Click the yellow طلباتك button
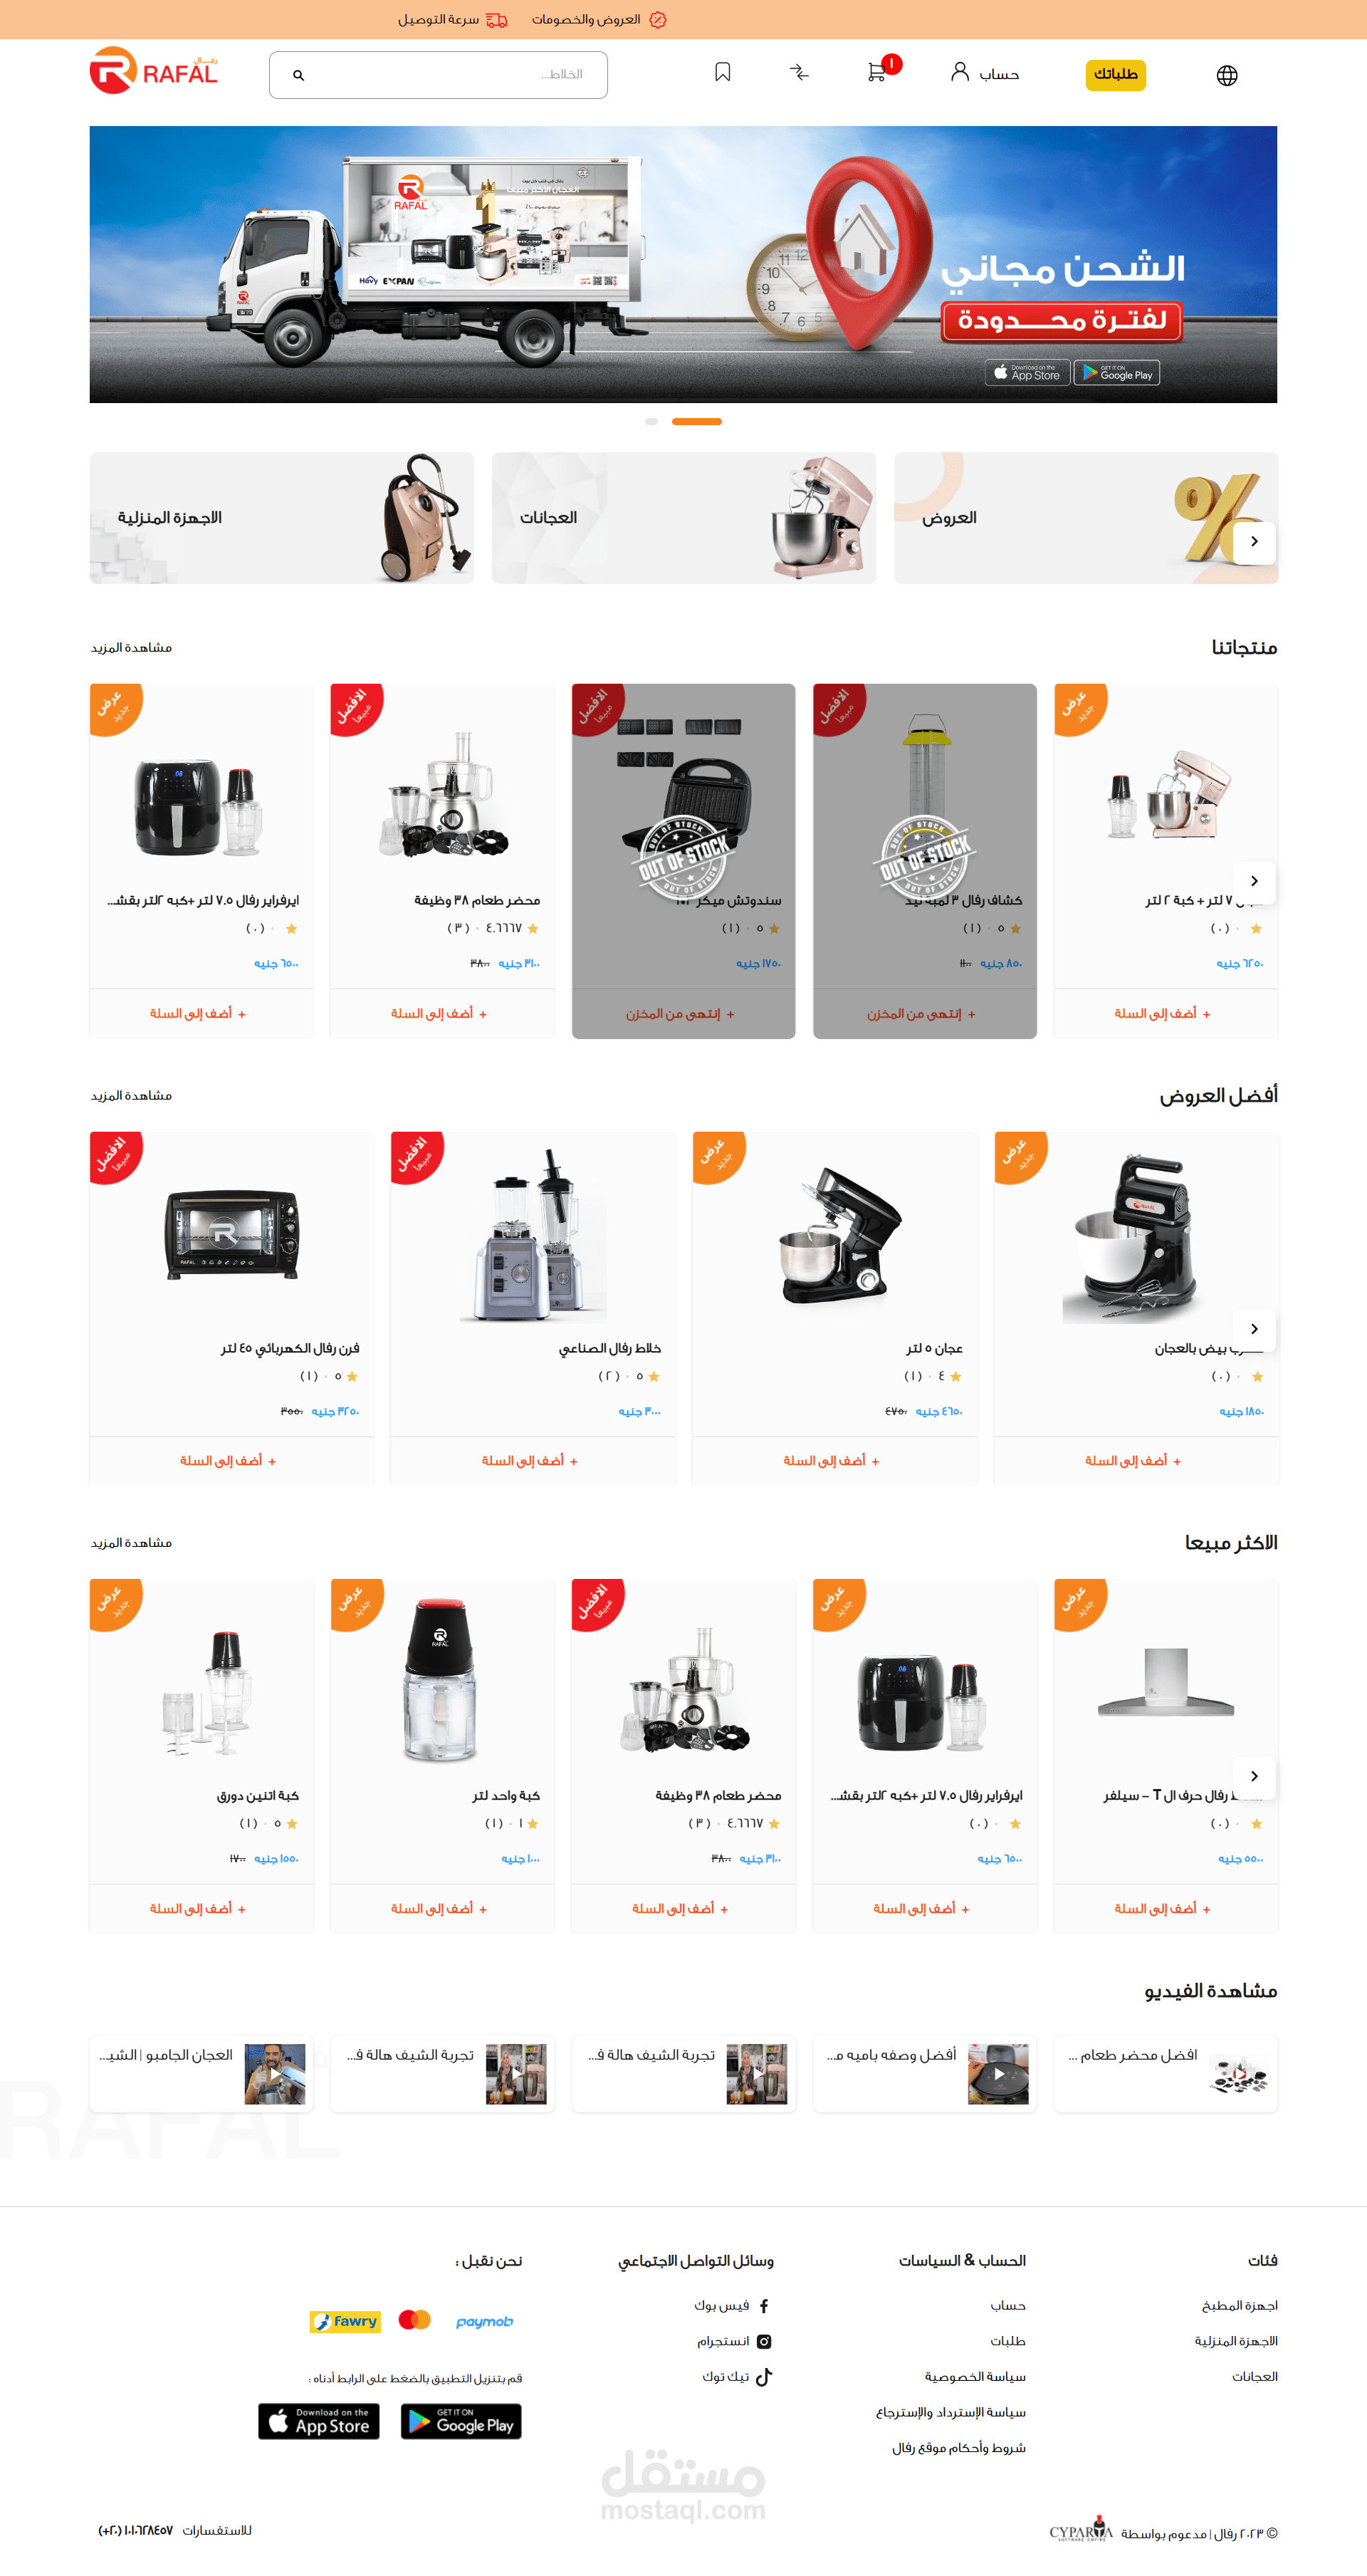Viewport: 1367px width, 2576px height. click(x=1116, y=75)
